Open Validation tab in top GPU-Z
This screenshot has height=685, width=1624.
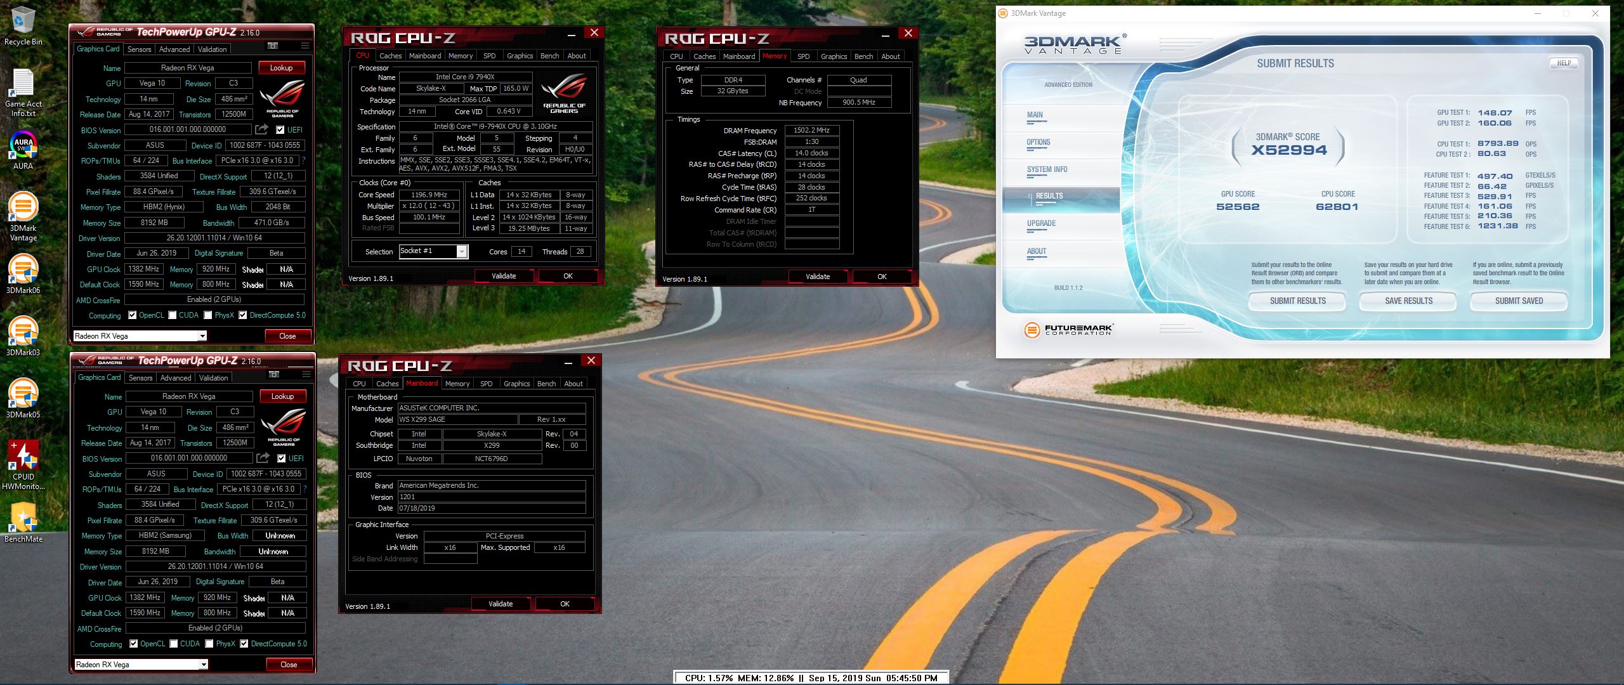pos(212,49)
